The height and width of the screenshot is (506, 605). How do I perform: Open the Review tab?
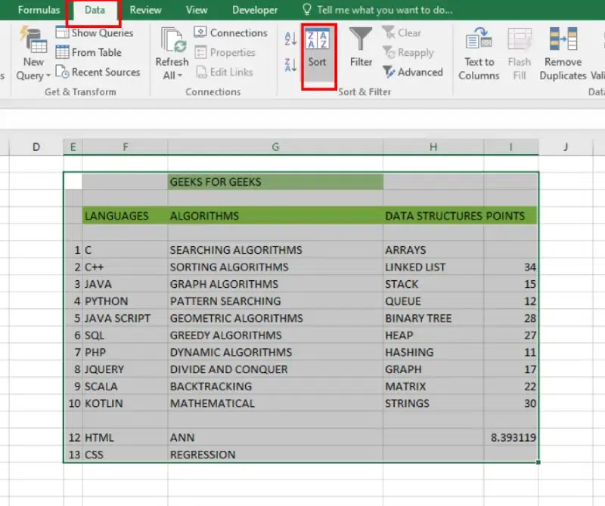point(145,10)
